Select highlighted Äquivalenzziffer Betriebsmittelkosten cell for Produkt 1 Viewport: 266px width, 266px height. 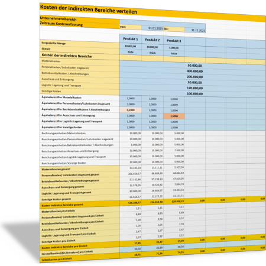(131, 110)
